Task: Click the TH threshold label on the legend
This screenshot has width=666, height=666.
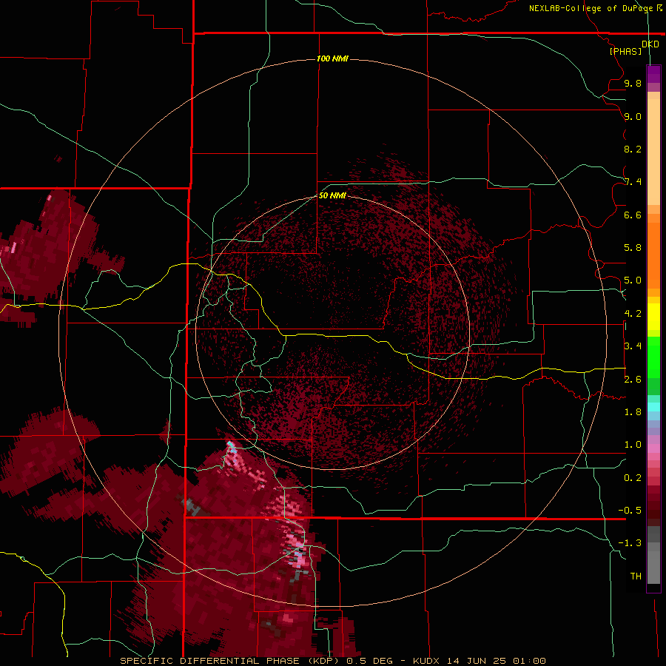Action: tap(636, 576)
